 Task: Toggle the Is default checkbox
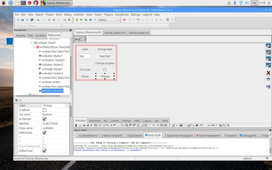(x=44, y=110)
